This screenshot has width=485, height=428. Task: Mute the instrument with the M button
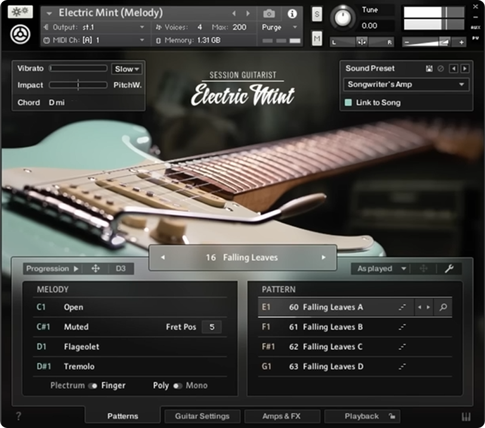tap(317, 38)
